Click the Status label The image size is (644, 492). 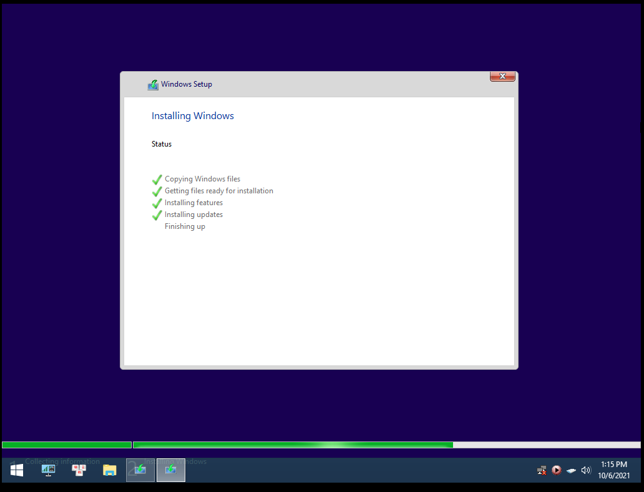pyautogui.click(x=162, y=144)
